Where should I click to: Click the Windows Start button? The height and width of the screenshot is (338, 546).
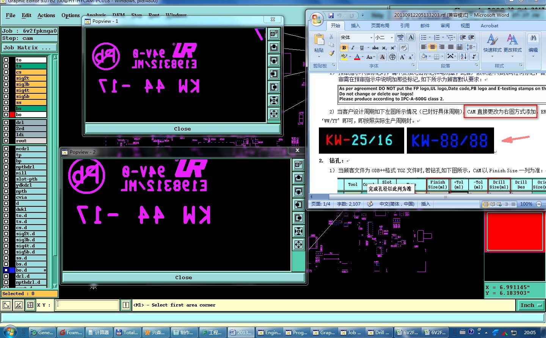[x=9, y=332]
